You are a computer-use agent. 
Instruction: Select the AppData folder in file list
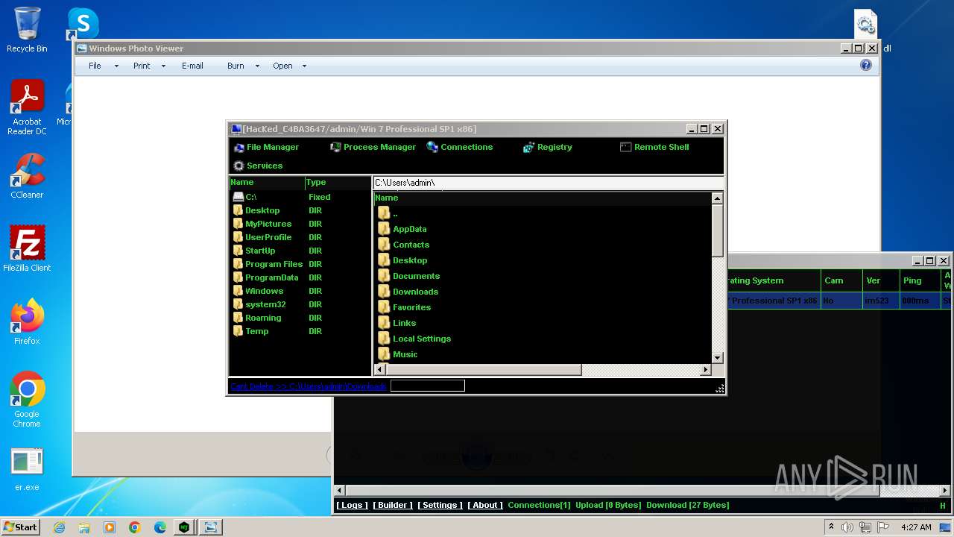(x=402, y=229)
